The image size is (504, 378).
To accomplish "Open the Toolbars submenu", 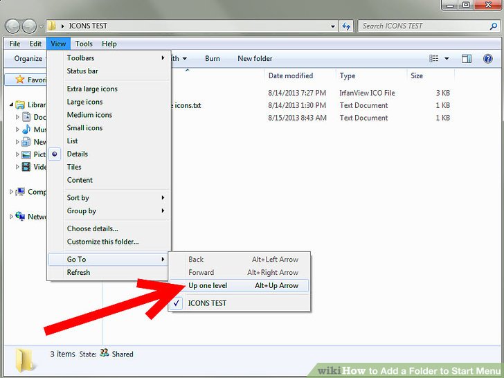I will click(x=109, y=58).
